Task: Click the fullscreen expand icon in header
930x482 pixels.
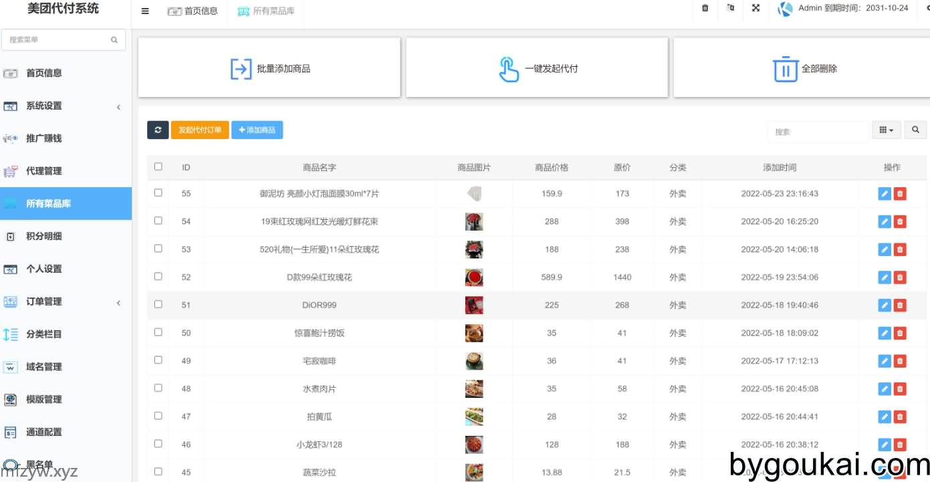Action: pyautogui.click(x=755, y=9)
